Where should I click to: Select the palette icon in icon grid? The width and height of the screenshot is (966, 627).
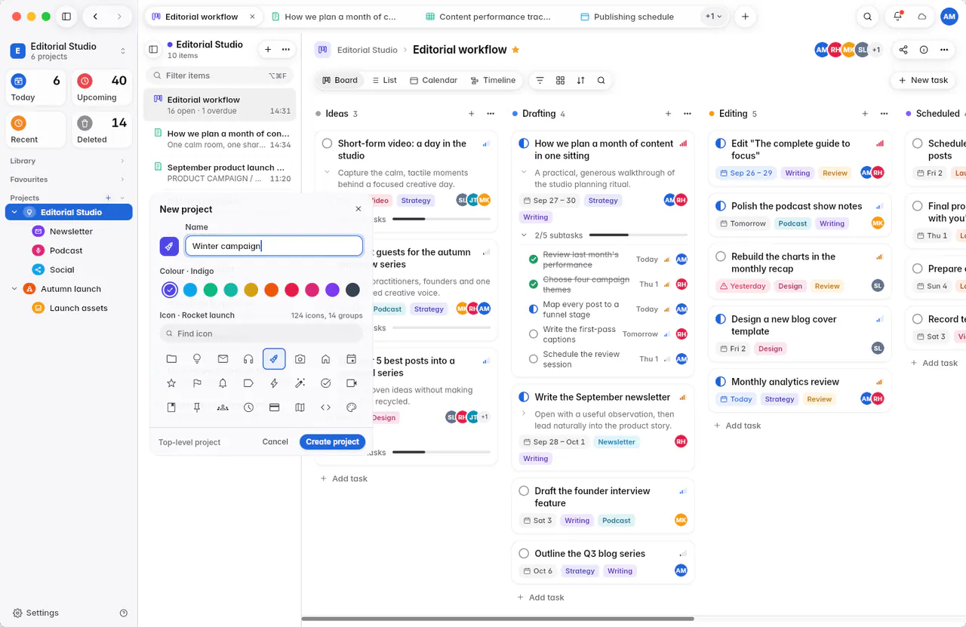tap(351, 407)
